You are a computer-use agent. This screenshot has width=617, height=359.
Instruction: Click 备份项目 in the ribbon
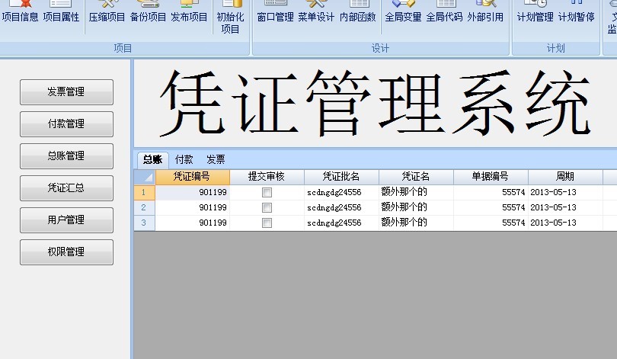148,12
